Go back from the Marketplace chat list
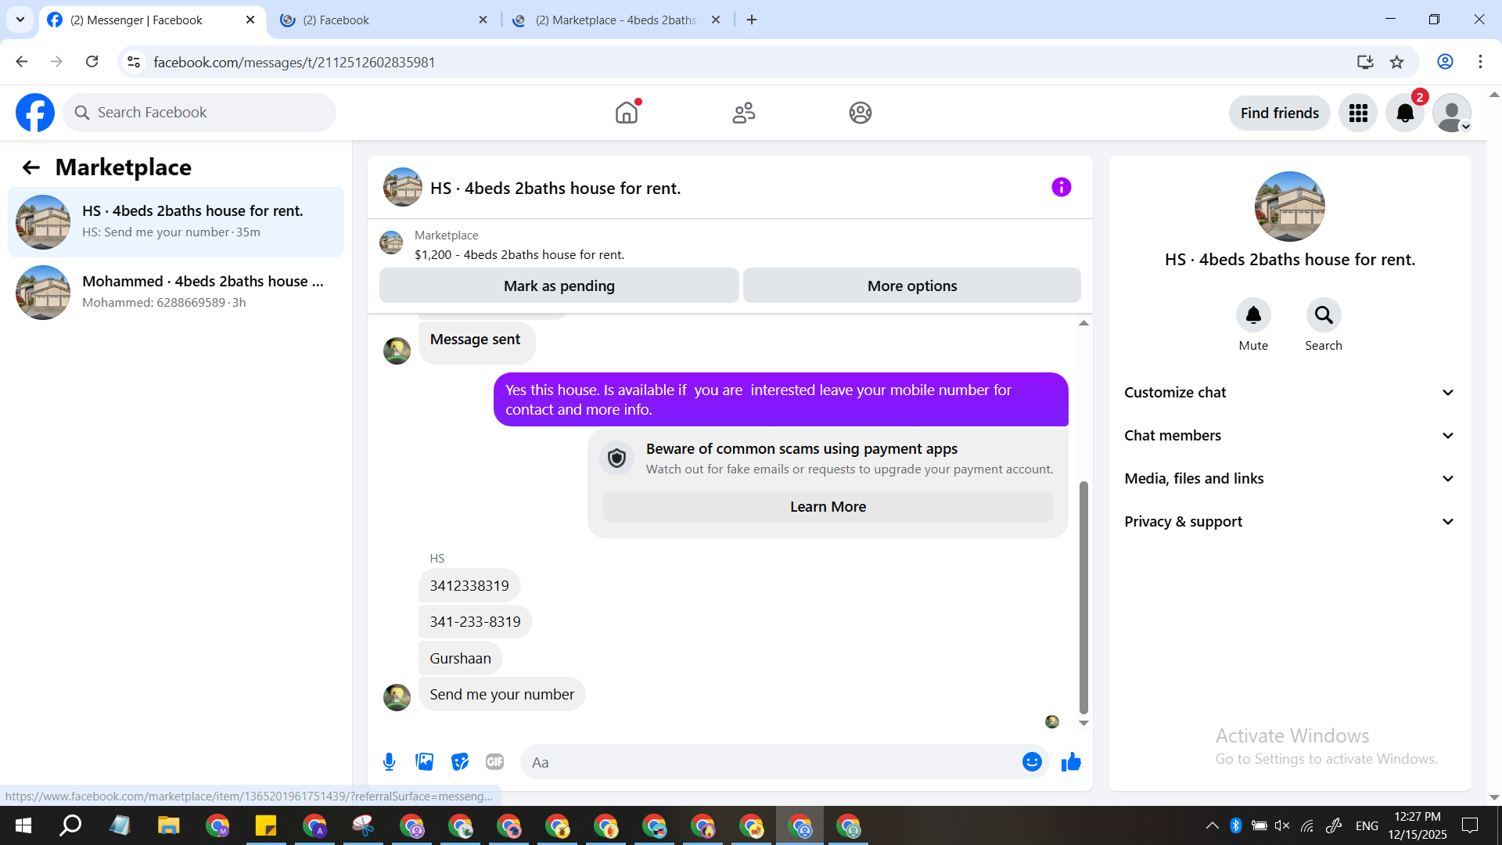This screenshot has height=845, width=1502. (x=31, y=167)
